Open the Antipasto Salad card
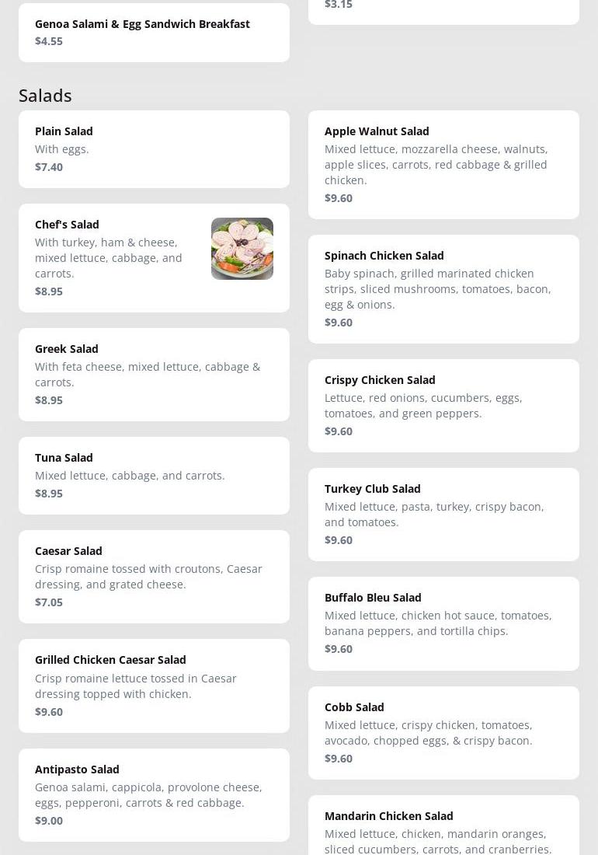The width and height of the screenshot is (598, 855). click(x=154, y=794)
